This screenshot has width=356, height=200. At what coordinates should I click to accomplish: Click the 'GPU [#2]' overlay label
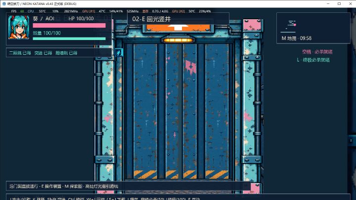[x=178, y=11]
